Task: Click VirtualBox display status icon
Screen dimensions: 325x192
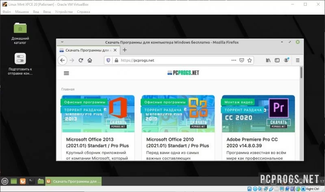Action: (282, 189)
